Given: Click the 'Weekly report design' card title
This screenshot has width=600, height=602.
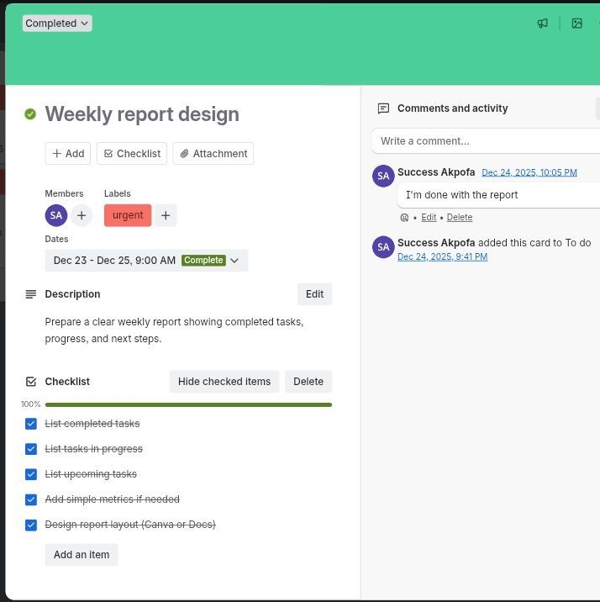Looking at the screenshot, I should click(x=142, y=114).
